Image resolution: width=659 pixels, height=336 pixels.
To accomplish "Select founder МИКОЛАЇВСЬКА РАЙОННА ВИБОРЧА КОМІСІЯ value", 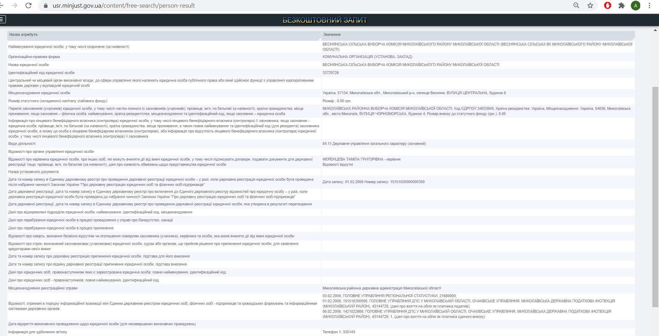I will [x=476, y=111].
